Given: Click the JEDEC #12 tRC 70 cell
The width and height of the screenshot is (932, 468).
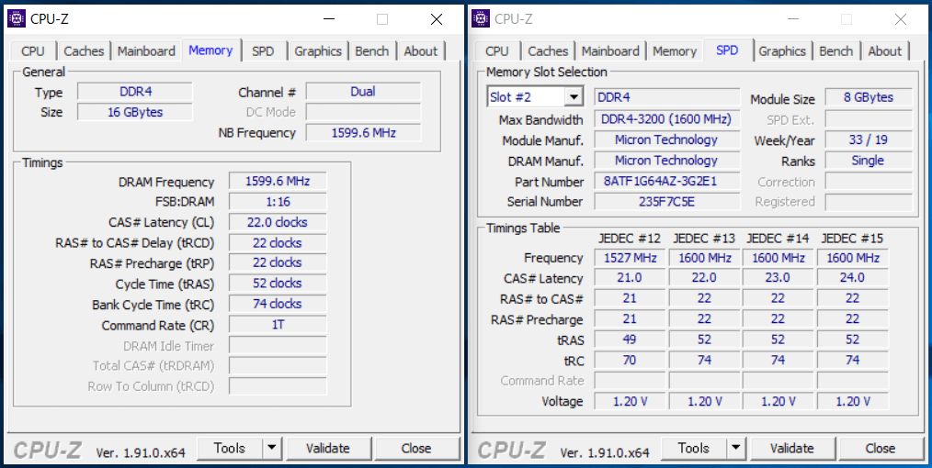Looking at the screenshot, I should 630,360.
